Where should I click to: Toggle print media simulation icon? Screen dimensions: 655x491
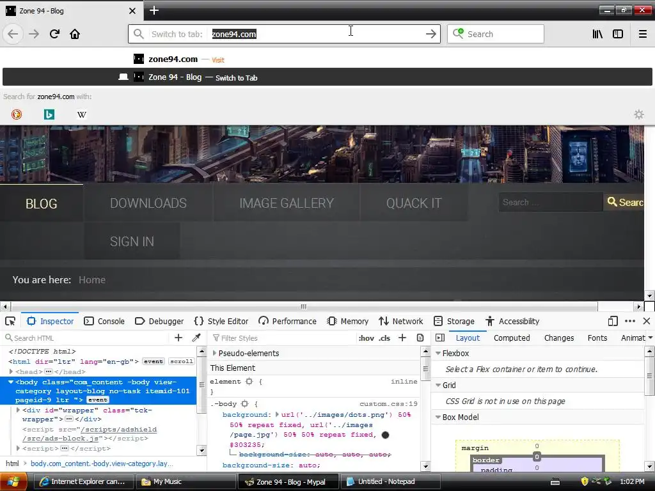(x=420, y=338)
